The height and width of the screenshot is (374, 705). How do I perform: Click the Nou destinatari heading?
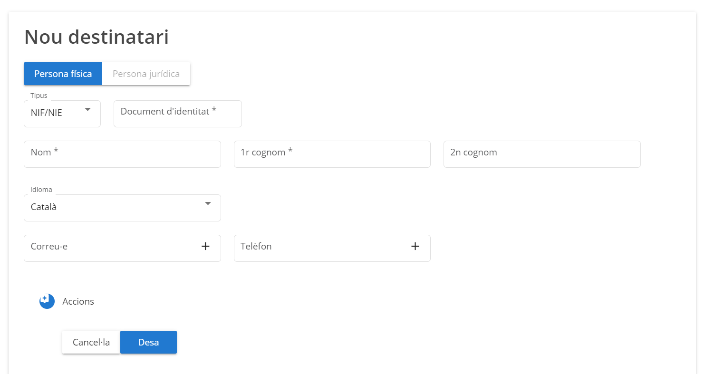[x=97, y=37]
